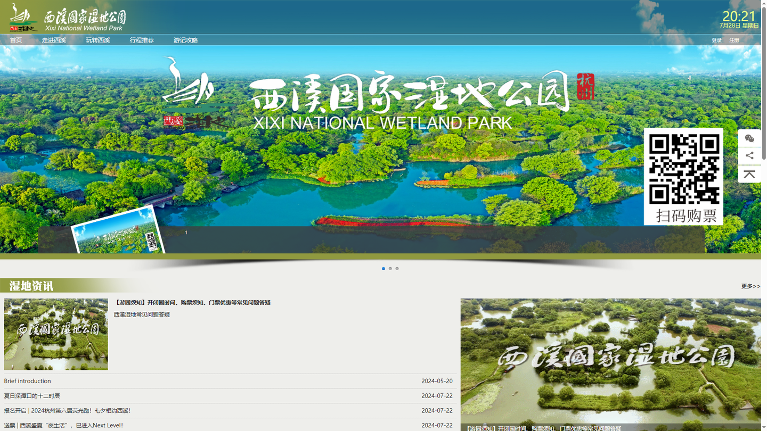Click the 20:21 clock display
This screenshot has width=767, height=431.
739,16
